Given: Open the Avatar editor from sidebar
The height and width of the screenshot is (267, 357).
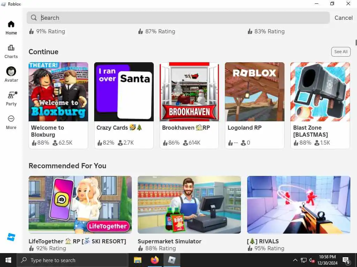Looking at the screenshot, I should click(x=11, y=75).
